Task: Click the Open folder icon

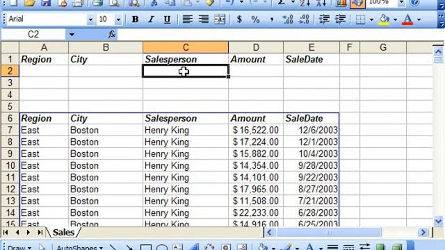Action: (x=29, y=3)
